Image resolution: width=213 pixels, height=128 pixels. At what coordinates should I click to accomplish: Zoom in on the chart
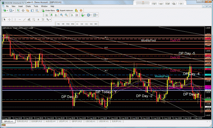(62, 15)
